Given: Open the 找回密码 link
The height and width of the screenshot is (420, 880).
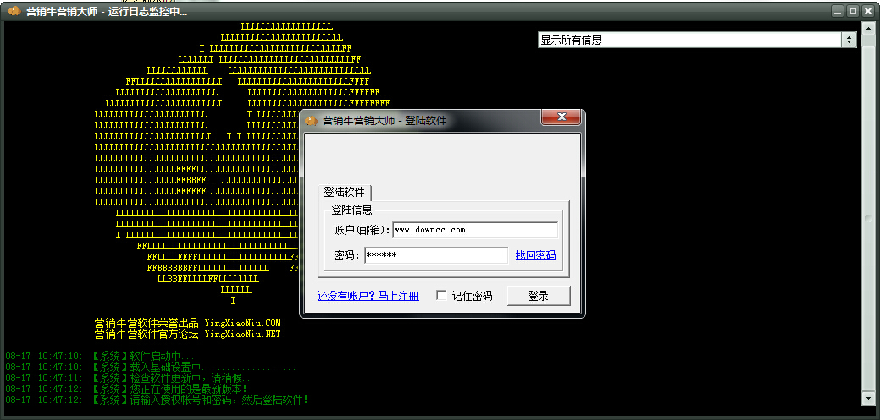Looking at the screenshot, I should point(535,255).
